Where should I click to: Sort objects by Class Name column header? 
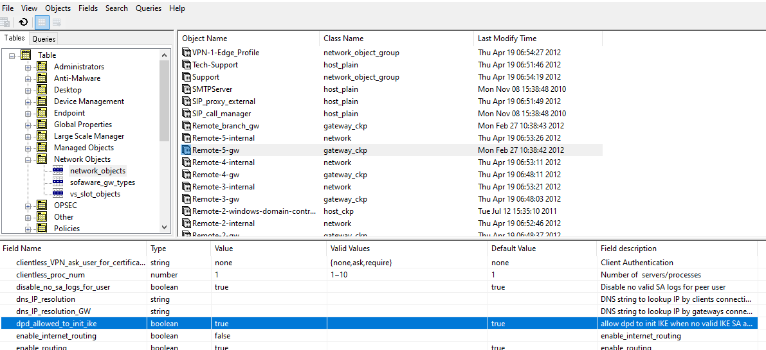pyautogui.click(x=343, y=39)
